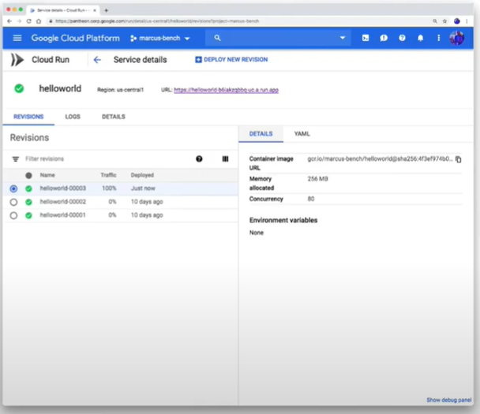Click Show debug panel link
Image resolution: width=480 pixels, height=414 pixels.
[x=448, y=400]
